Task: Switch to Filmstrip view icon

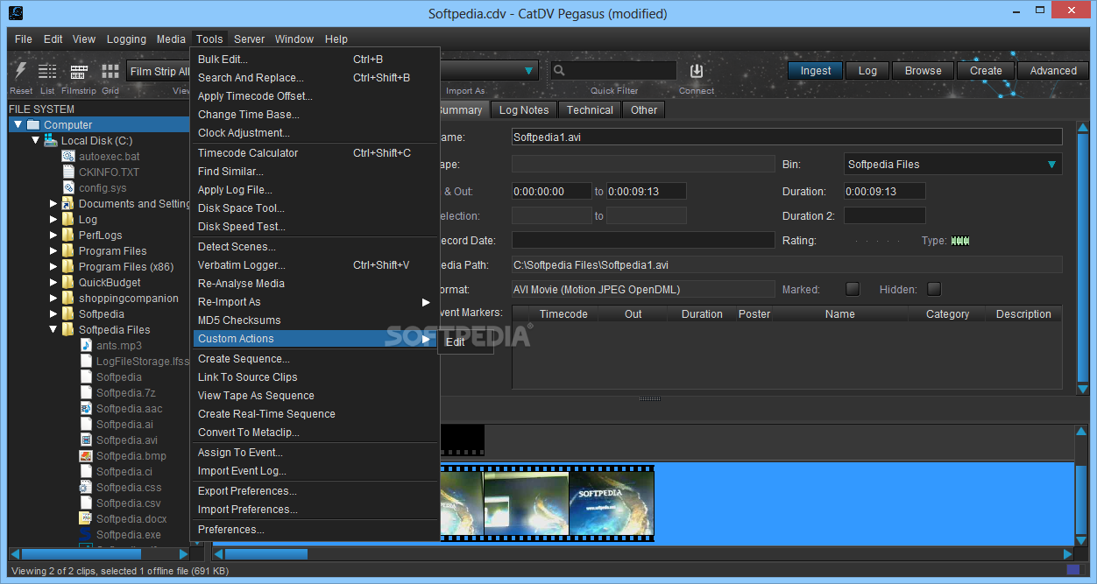Action: (x=79, y=72)
